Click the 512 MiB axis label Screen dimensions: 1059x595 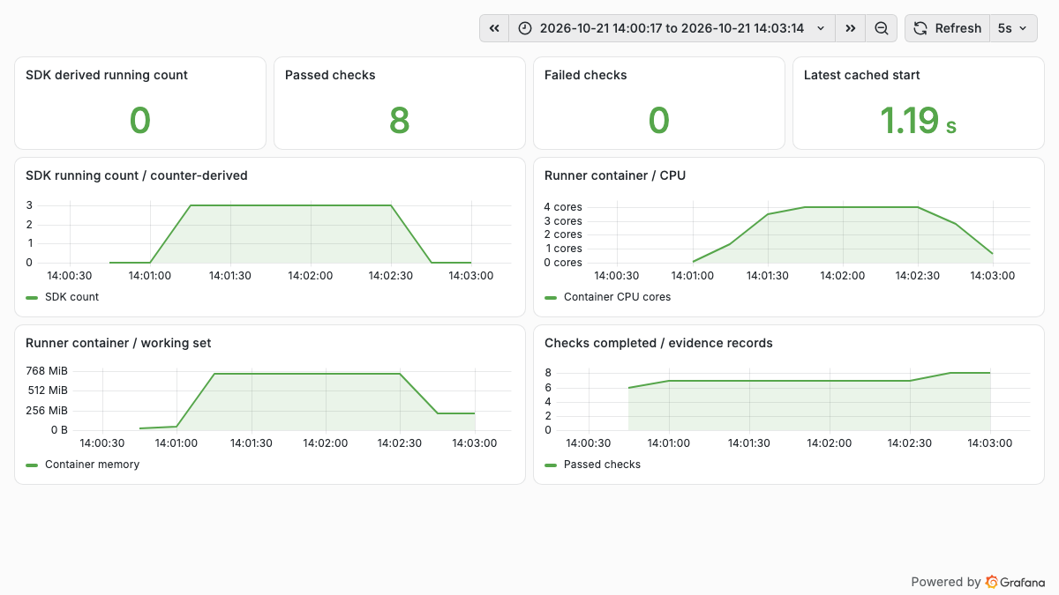tap(47, 390)
